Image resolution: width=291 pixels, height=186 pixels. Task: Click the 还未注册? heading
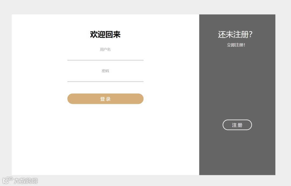pyautogui.click(x=235, y=34)
